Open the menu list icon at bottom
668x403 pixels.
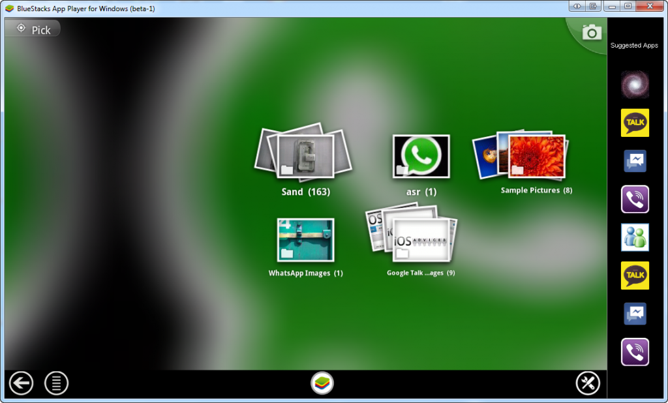point(56,383)
